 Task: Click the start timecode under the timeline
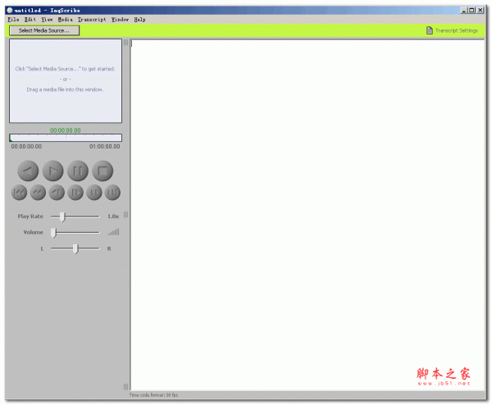pos(26,146)
